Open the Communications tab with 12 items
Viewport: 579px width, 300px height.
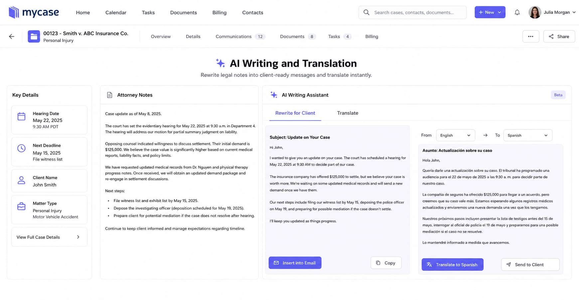(240, 37)
